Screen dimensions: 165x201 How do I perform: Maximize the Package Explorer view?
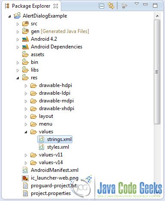(x=155, y=6)
